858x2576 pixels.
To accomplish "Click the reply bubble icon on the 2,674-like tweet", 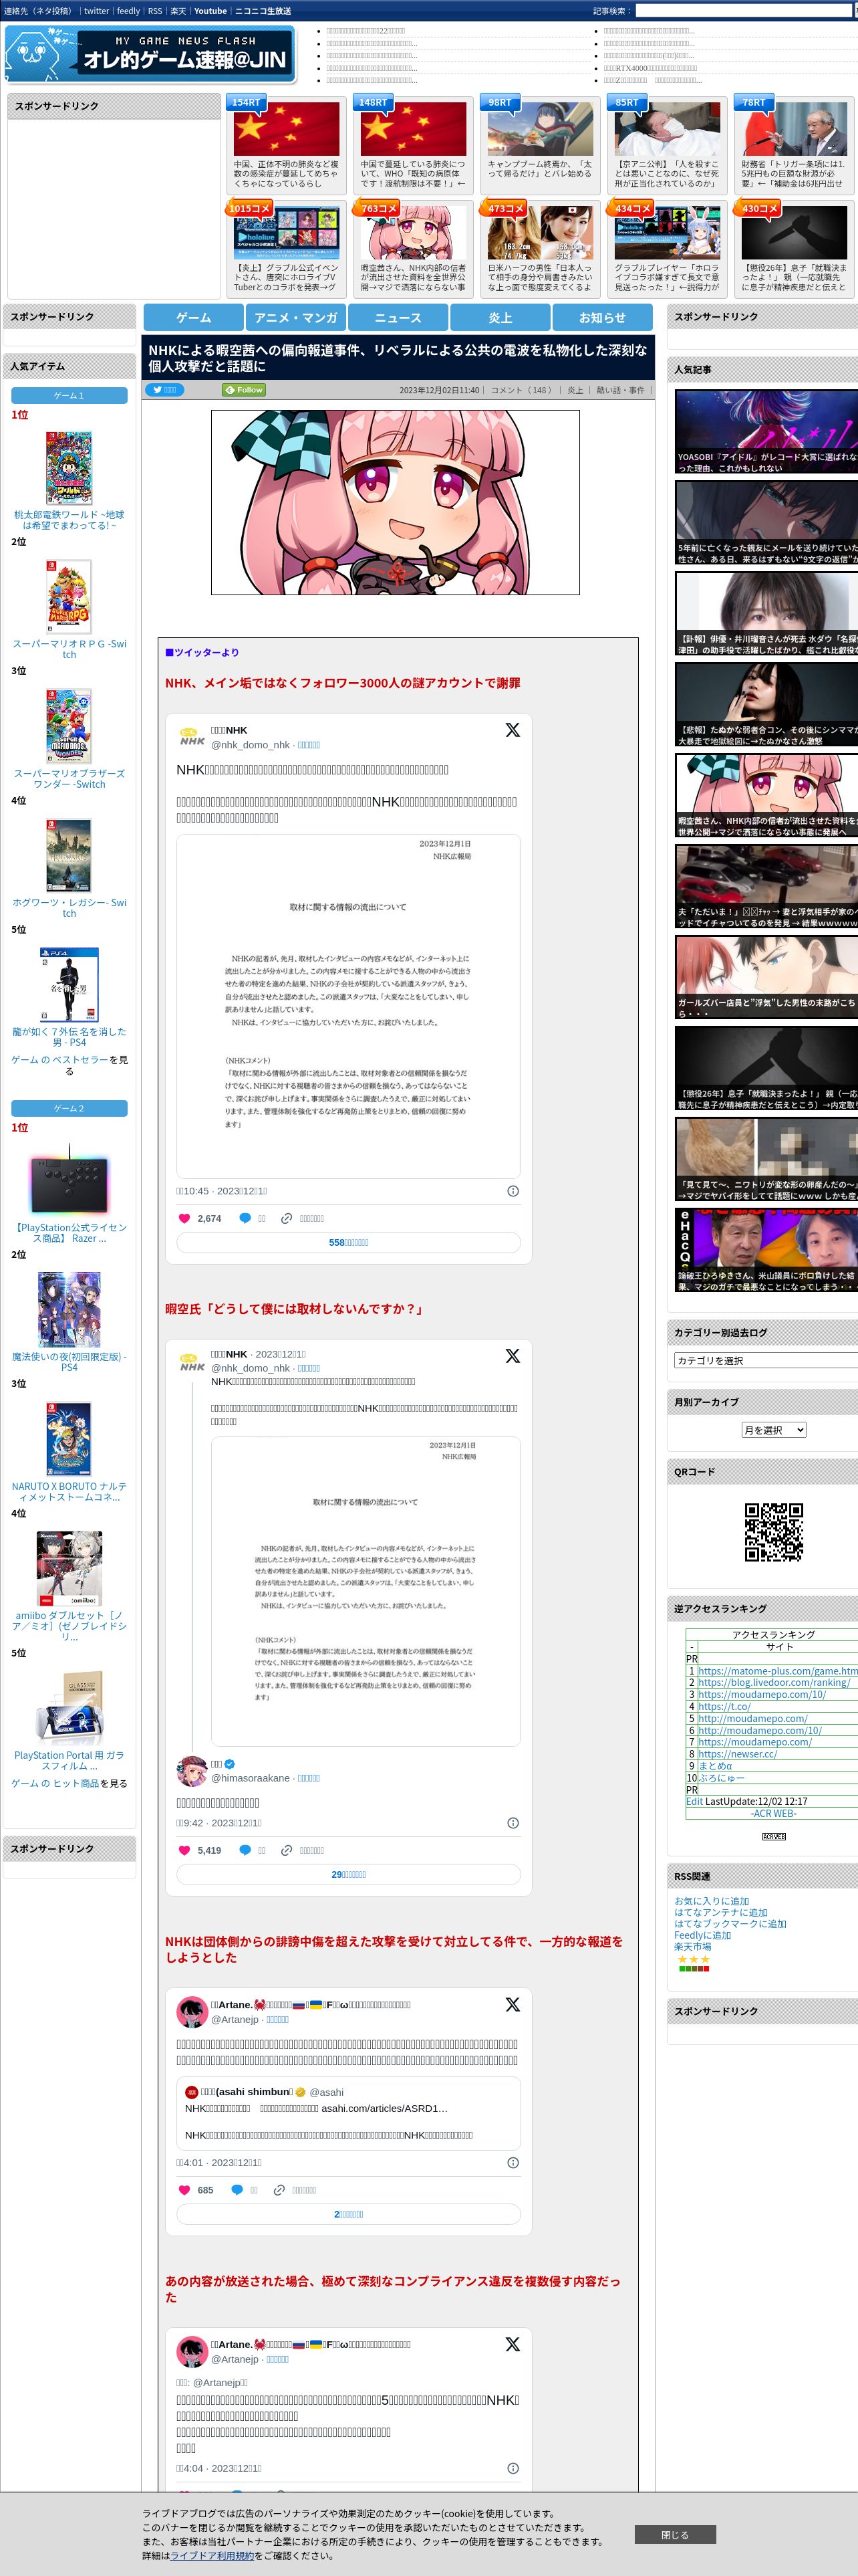I will click(245, 1218).
